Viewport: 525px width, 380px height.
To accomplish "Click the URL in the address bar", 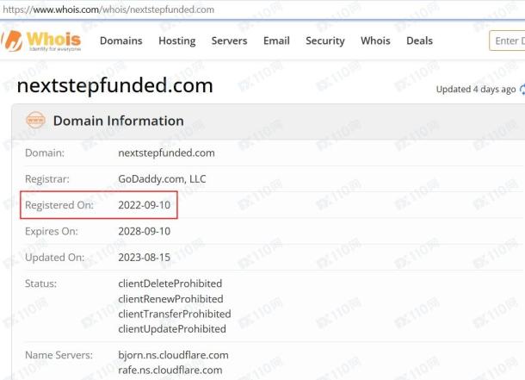I will point(108,9).
